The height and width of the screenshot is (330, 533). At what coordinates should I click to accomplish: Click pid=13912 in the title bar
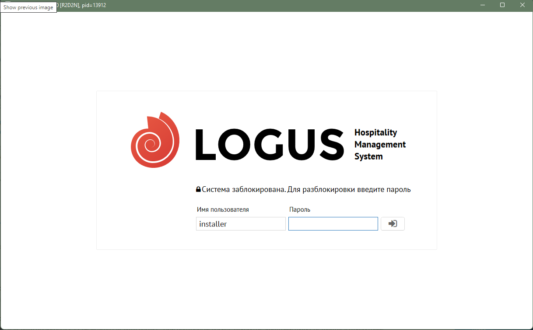click(94, 5)
